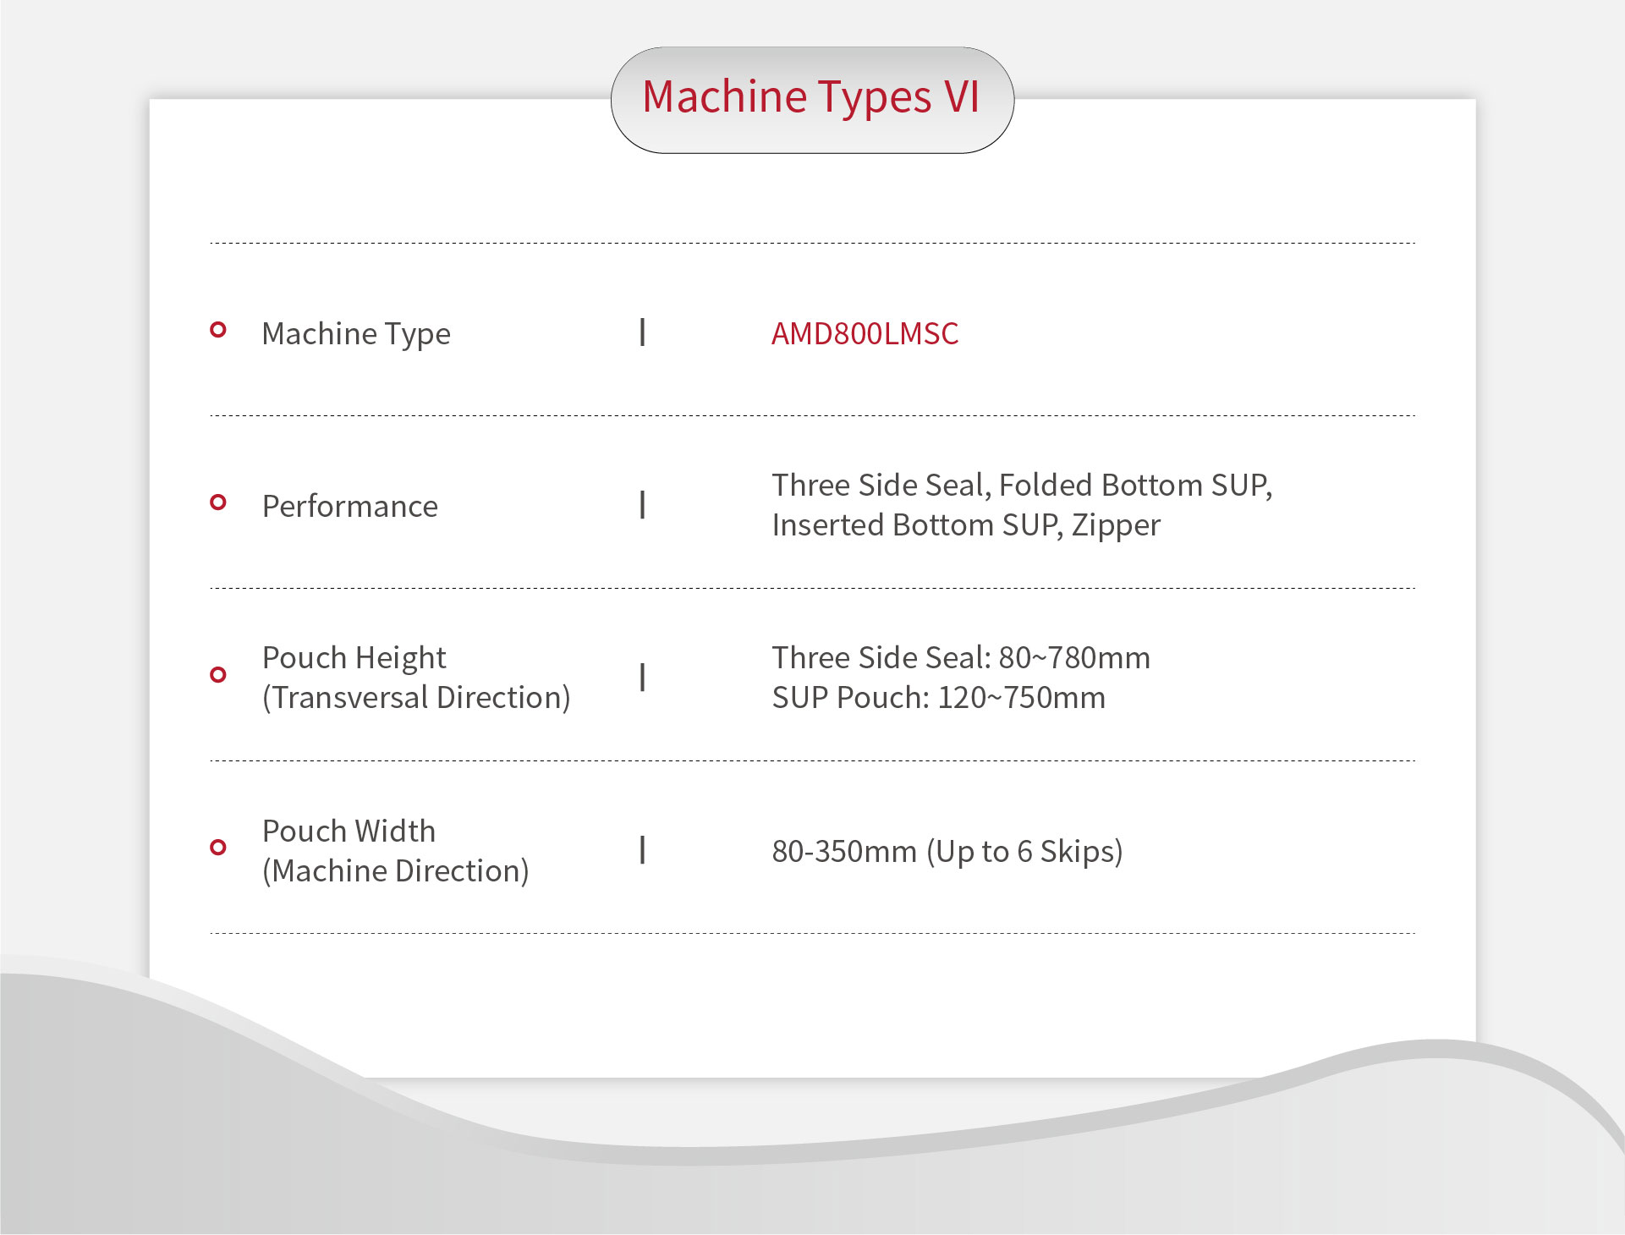Click the Machine Direction sublabel
The width and height of the screenshot is (1625, 1235).
(395, 871)
